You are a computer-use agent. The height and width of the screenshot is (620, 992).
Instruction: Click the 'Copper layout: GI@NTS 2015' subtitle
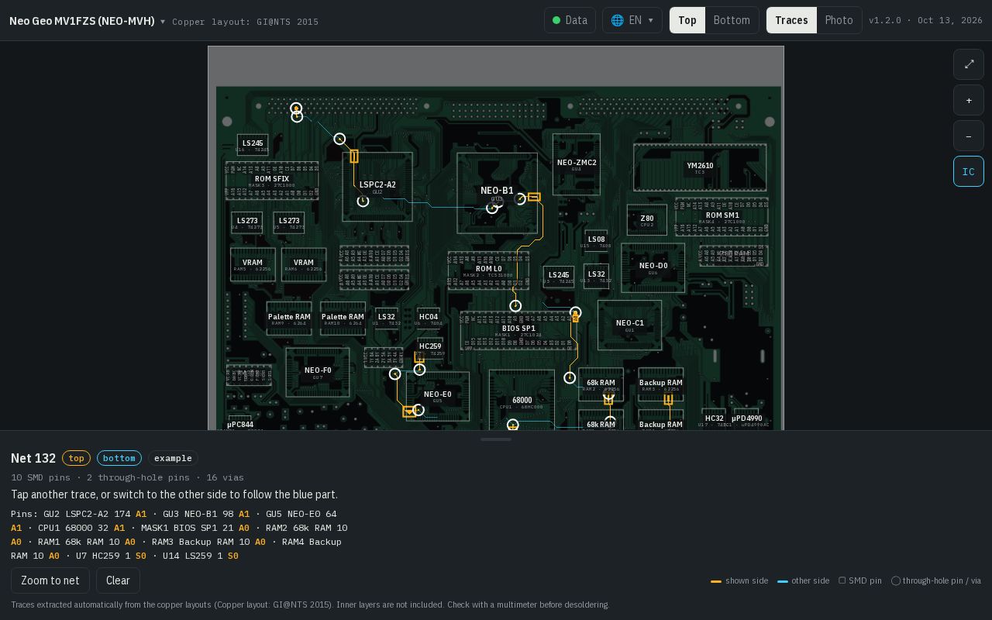[x=246, y=22]
